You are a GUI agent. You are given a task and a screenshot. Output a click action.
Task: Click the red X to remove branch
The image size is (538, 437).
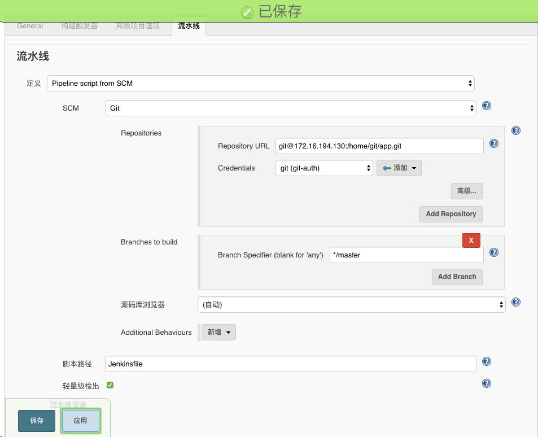tap(471, 240)
